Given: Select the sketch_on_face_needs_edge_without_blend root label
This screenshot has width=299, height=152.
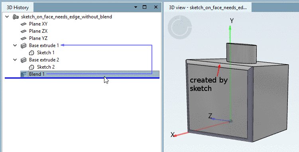Looking at the screenshot, I should [66, 17].
